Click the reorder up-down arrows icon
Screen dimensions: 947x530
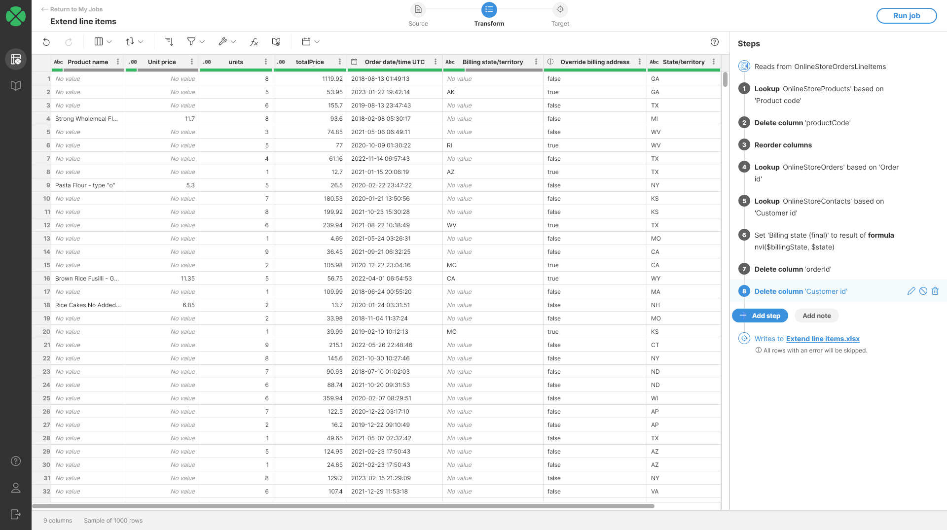coord(130,42)
